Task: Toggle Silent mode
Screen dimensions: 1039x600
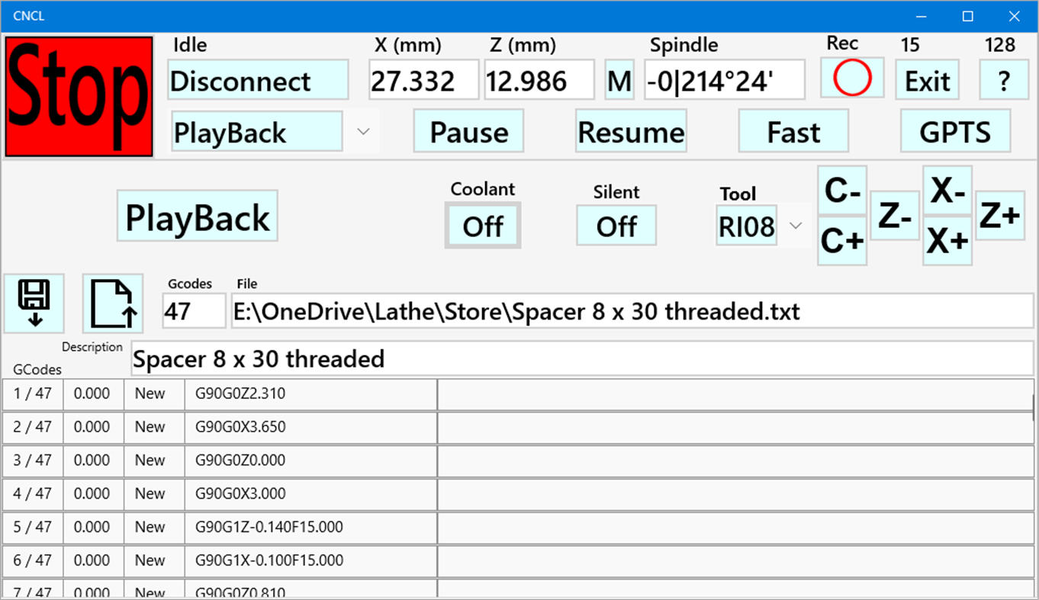Action: [x=616, y=226]
